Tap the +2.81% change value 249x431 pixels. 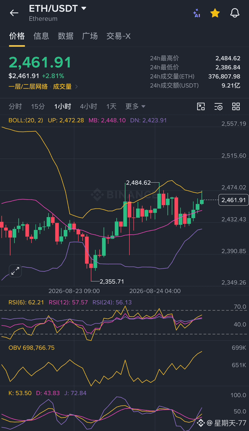tap(53, 76)
